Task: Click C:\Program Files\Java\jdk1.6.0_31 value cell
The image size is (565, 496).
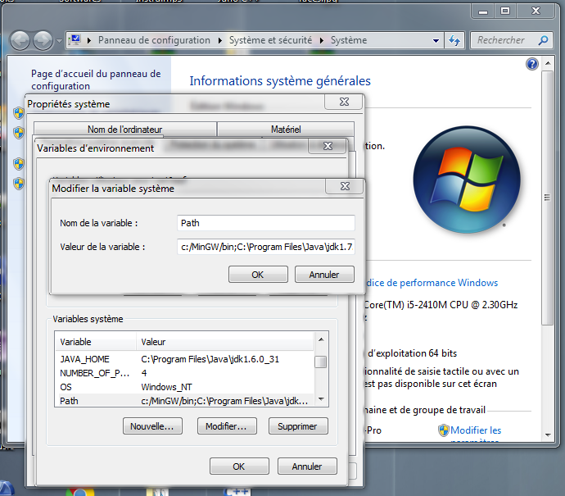Action: coord(210,359)
